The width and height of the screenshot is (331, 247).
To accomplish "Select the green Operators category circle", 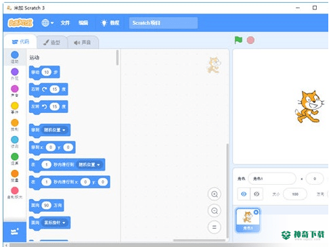I will (x=15, y=156).
